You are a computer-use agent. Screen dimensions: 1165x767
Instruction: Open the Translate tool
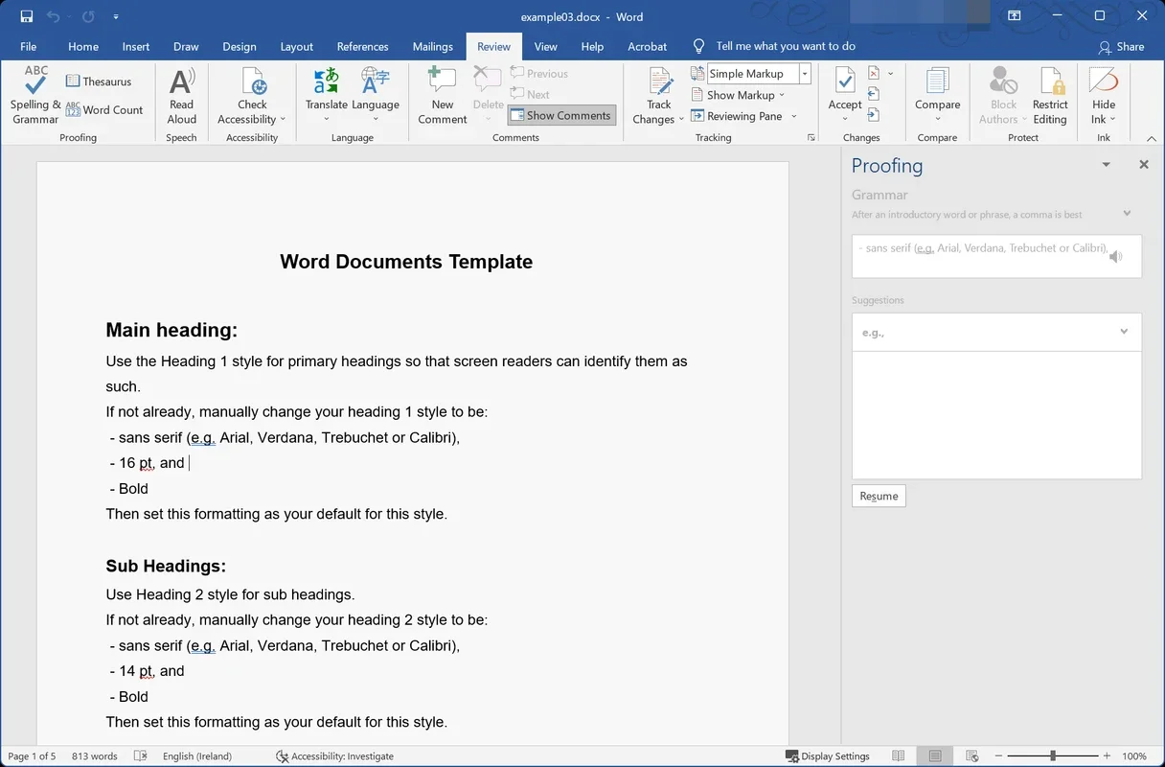[326, 94]
